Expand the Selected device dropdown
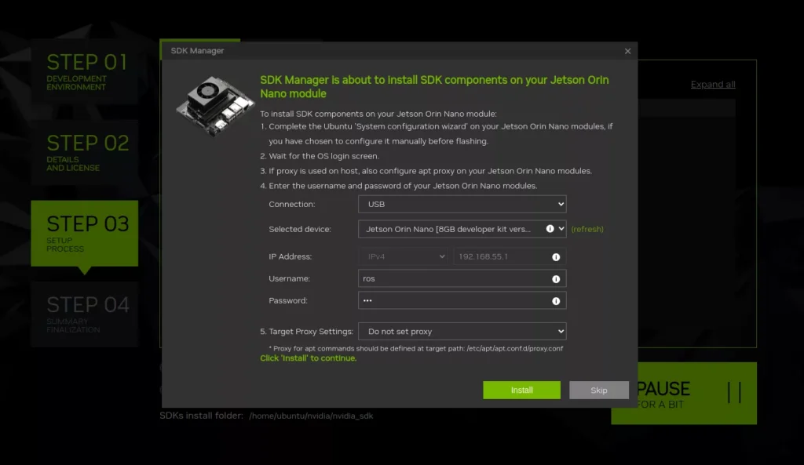The height and width of the screenshot is (465, 804). click(x=561, y=229)
